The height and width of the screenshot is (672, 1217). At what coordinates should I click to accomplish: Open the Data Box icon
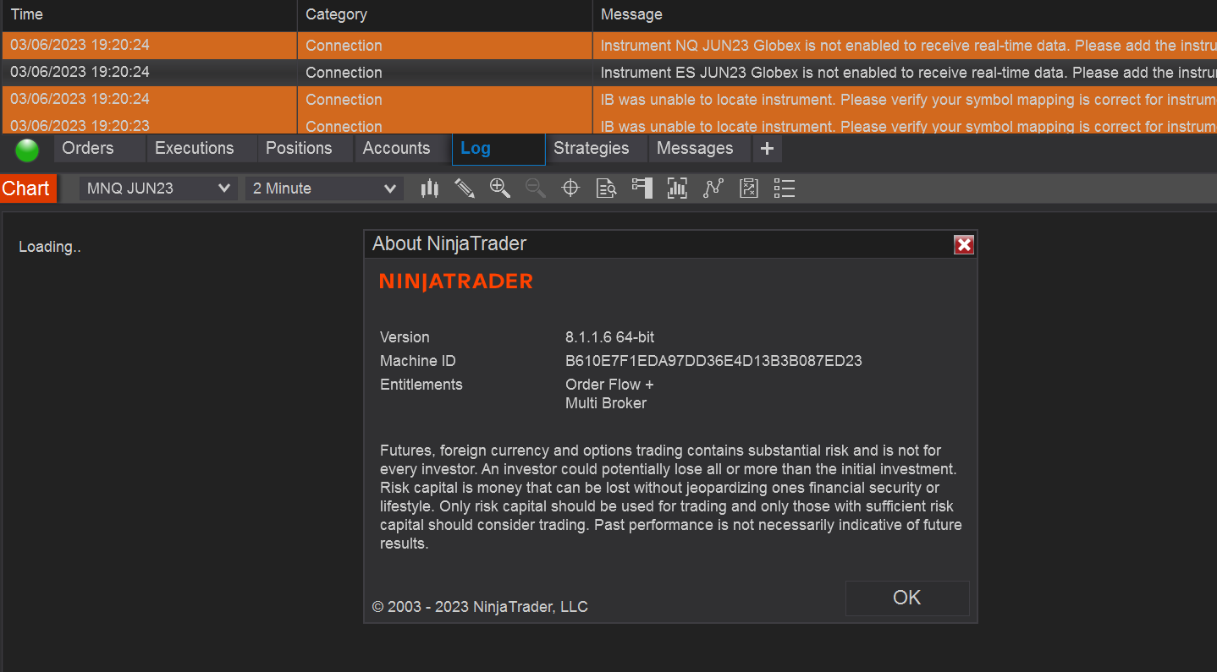pos(606,188)
